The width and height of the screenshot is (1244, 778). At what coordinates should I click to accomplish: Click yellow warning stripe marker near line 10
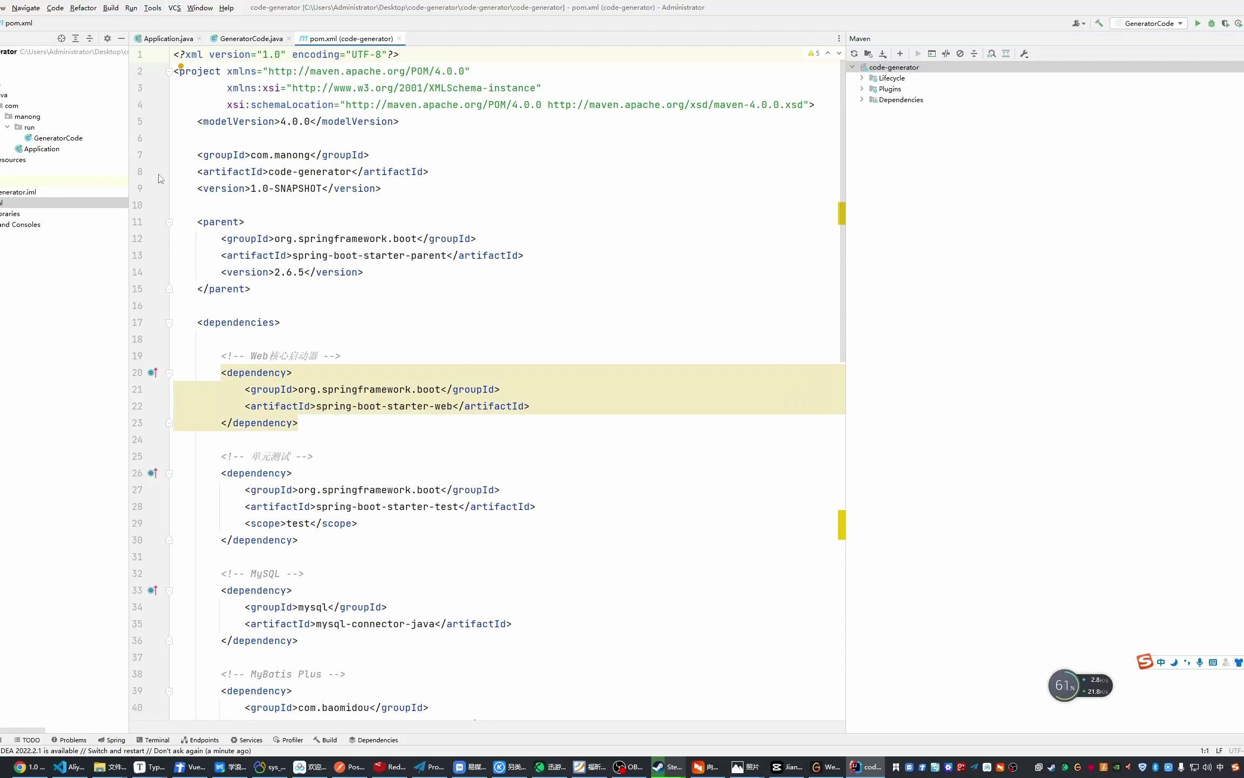click(x=842, y=213)
